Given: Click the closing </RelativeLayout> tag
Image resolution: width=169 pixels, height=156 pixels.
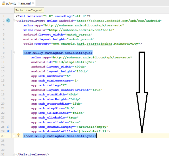Looking at the screenshot, I should click(x=32, y=154).
